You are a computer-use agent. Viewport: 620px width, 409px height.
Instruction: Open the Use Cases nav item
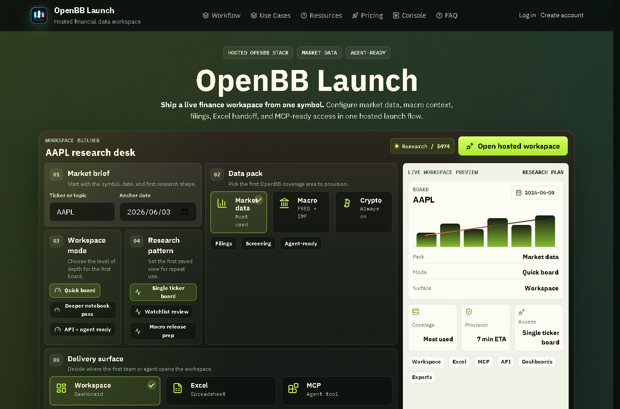point(271,15)
